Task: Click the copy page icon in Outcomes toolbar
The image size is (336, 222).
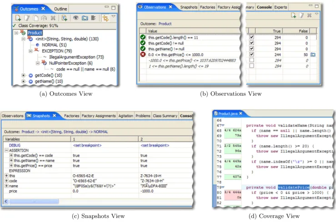Action: [x=36, y=18]
